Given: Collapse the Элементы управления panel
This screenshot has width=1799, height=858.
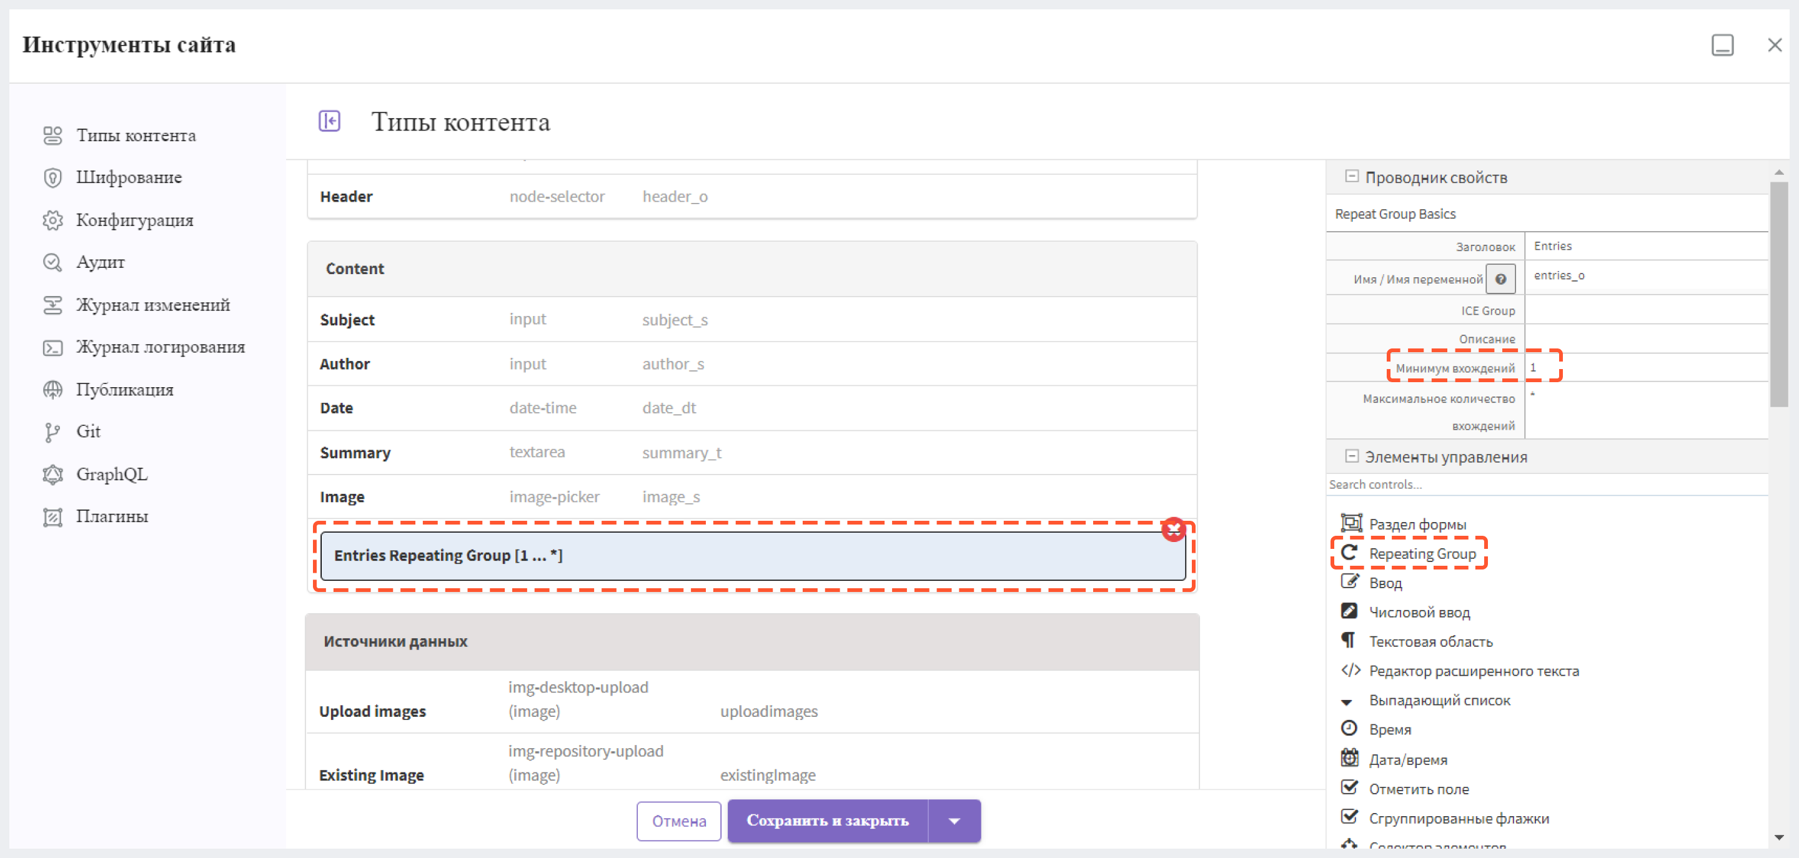Looking at the screenshot, I should [x=1351, y=456].
